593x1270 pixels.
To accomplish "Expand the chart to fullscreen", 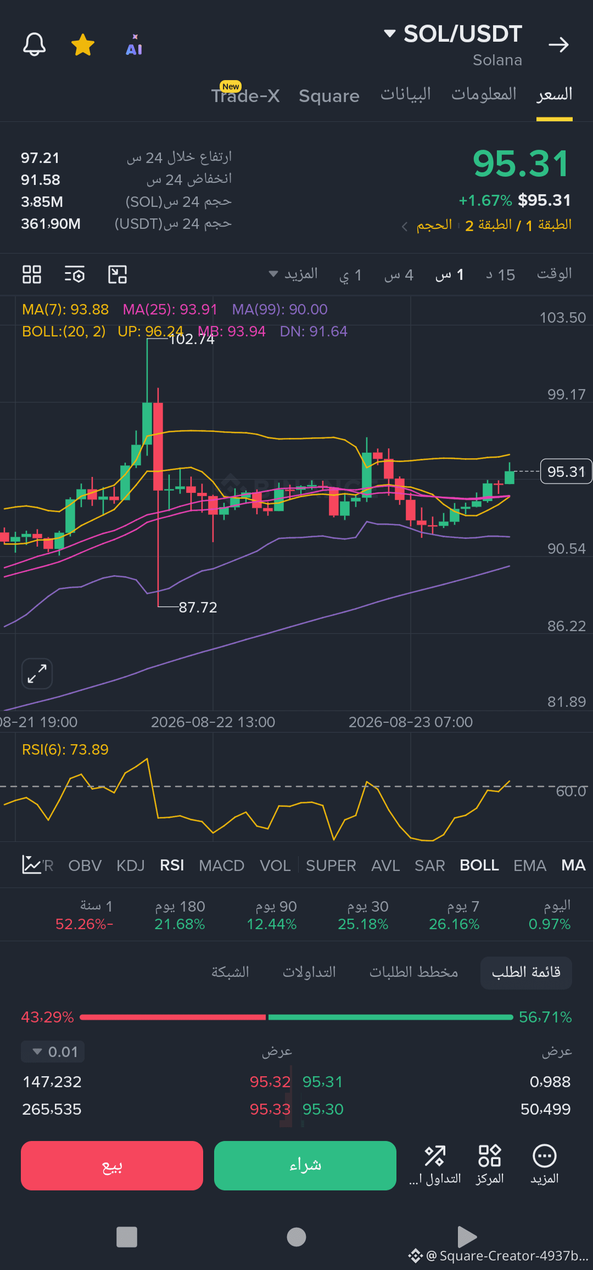I will tap(37, 673).
